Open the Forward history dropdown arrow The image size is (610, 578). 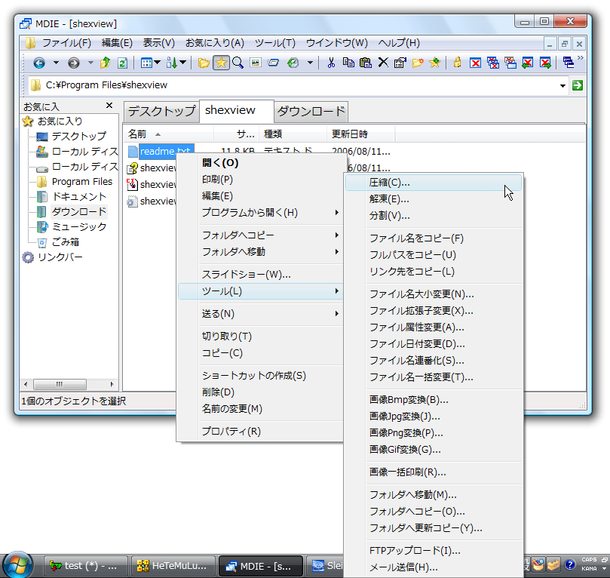coord(90,63)
